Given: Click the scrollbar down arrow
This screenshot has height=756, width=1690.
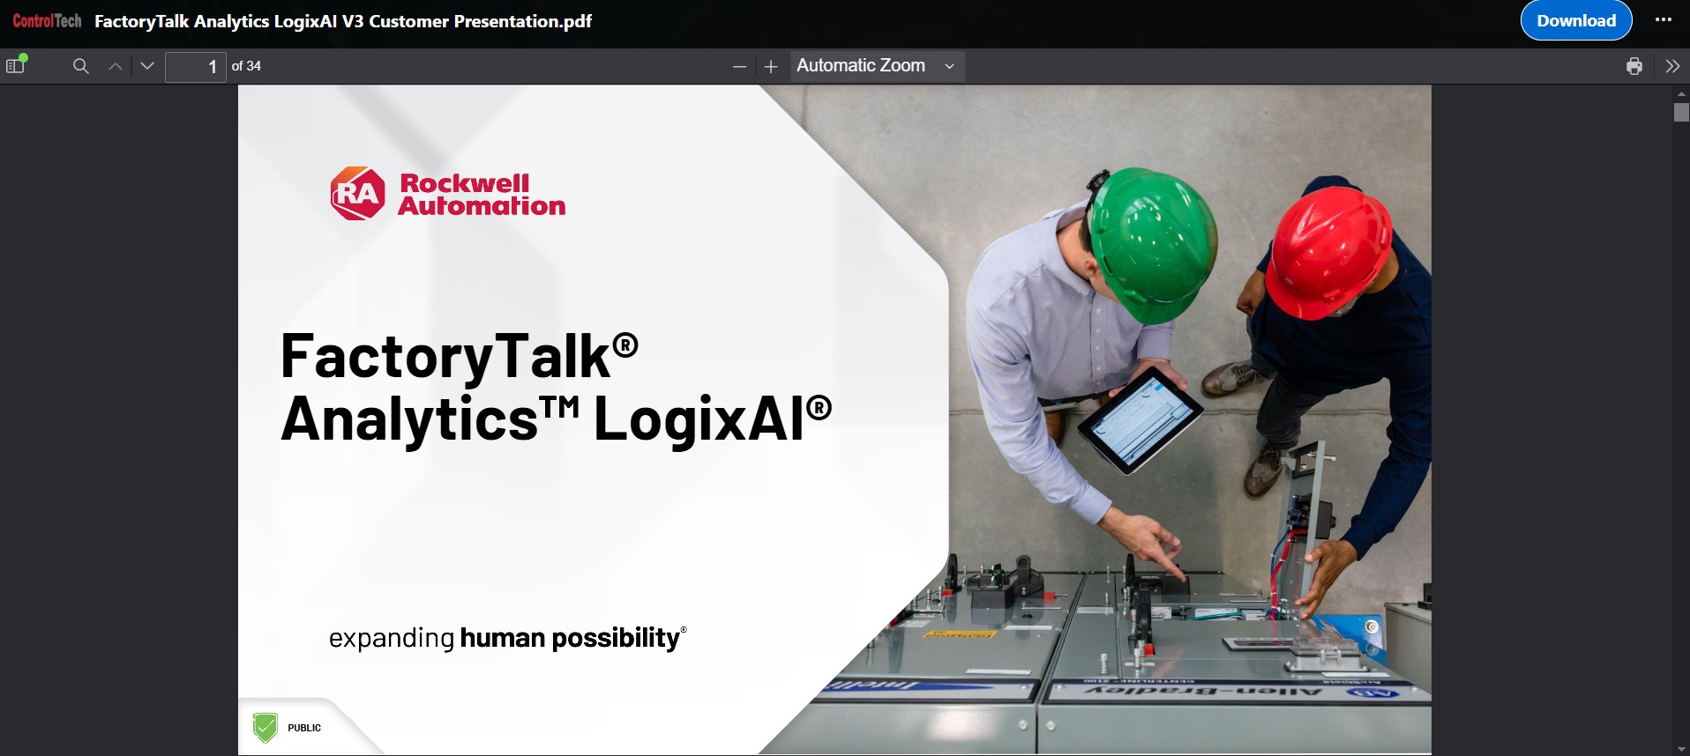Looking at the screenshot, I should pyautogui.click(x=1681, y=749).
